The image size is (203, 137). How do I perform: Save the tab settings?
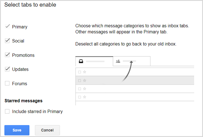17,130
